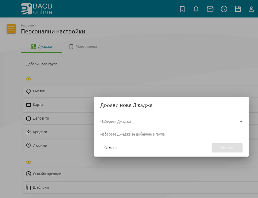258x198 pixels.
Task: Open the messages envelope icon
Action: click(210, 9)
